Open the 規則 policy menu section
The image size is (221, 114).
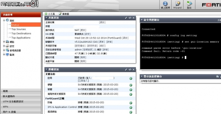click(x=21, y=91)
